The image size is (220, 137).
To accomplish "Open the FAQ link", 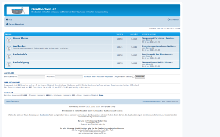I will [10, 20].
